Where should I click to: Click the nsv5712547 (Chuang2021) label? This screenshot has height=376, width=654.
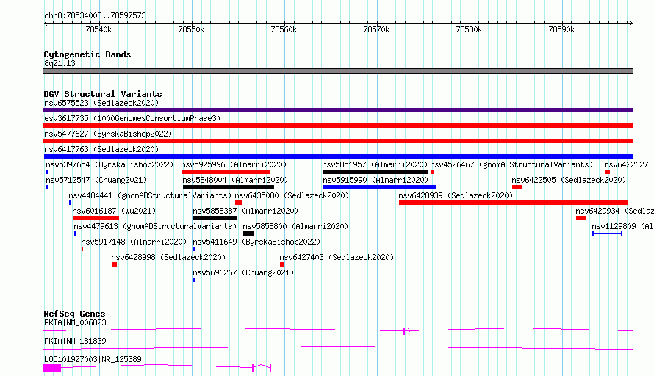(96, 180)
